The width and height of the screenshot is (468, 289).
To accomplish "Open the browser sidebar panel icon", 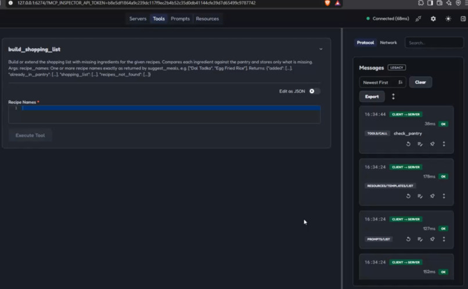I will click(430, 3).
